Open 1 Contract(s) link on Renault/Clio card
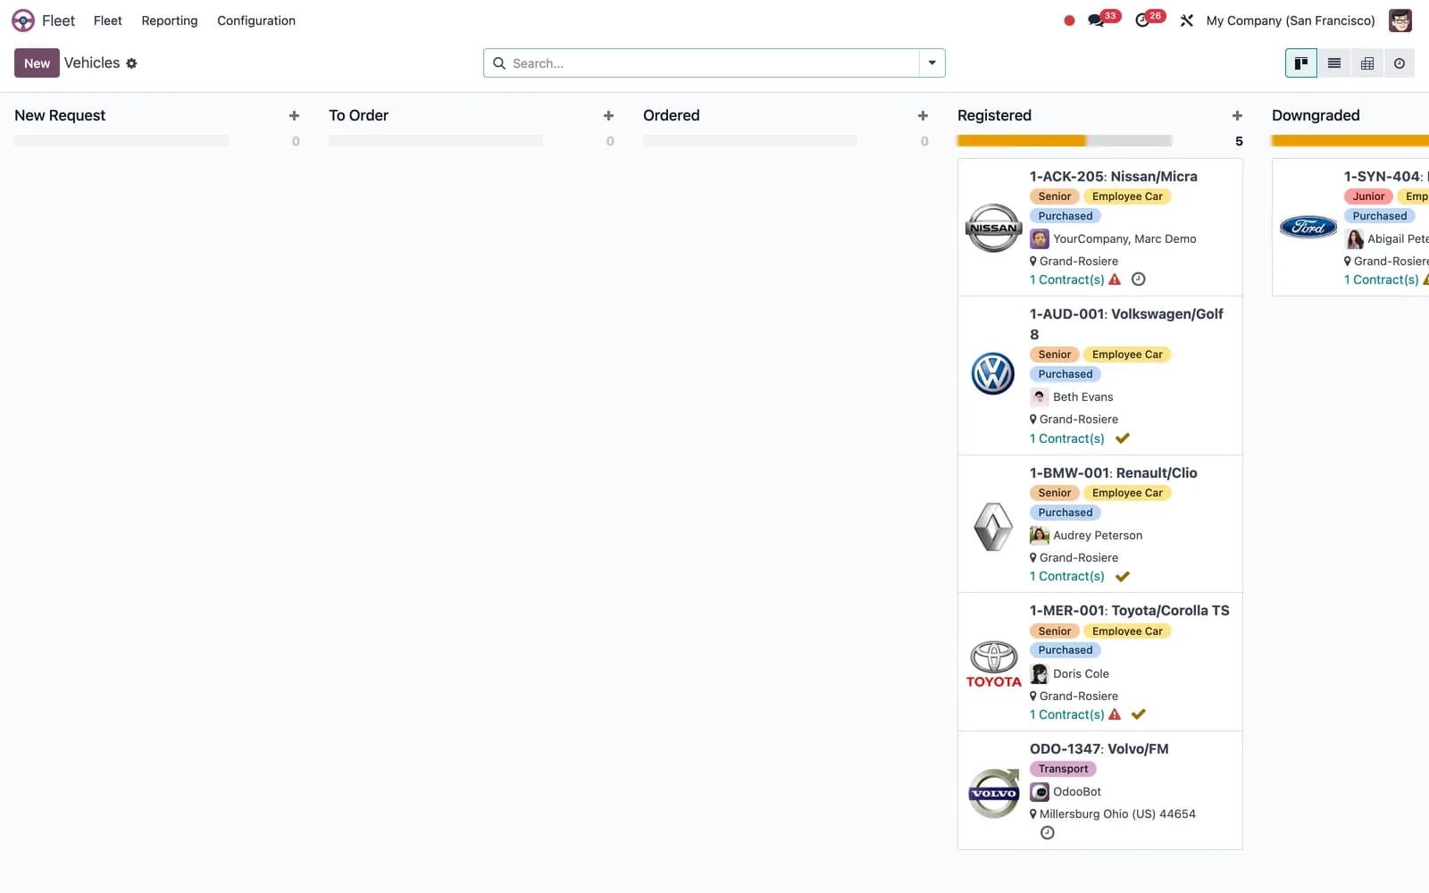 tap(1067, 577)
